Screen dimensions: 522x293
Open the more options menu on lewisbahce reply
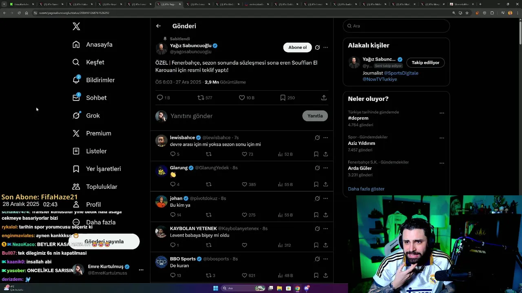[x=325, y=138]
